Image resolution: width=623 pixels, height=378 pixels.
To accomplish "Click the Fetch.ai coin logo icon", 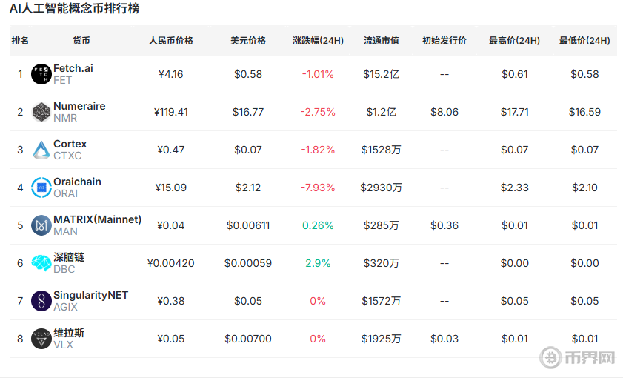I will coord(41,74).
